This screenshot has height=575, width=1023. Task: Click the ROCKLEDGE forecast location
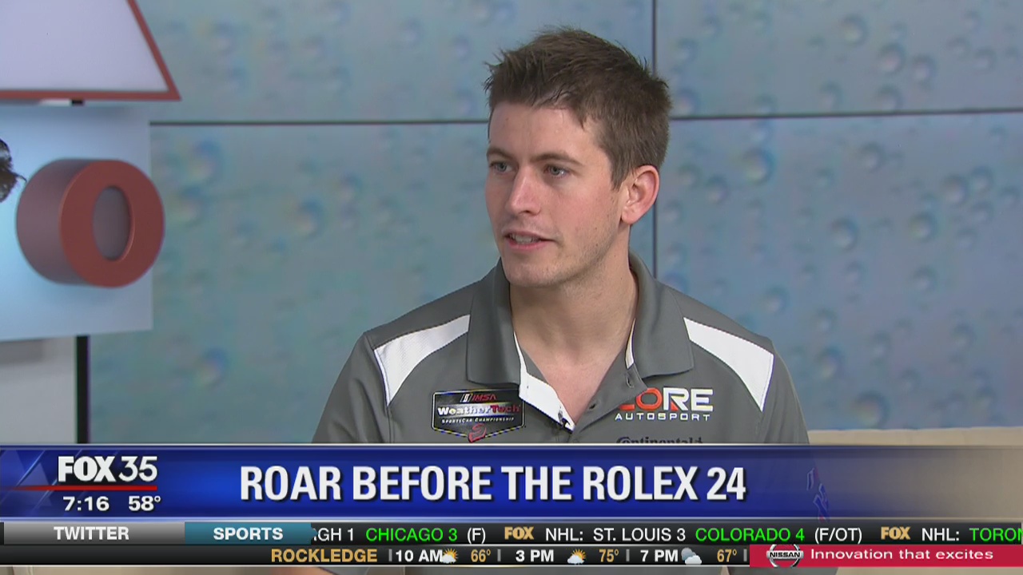(324, 556)
